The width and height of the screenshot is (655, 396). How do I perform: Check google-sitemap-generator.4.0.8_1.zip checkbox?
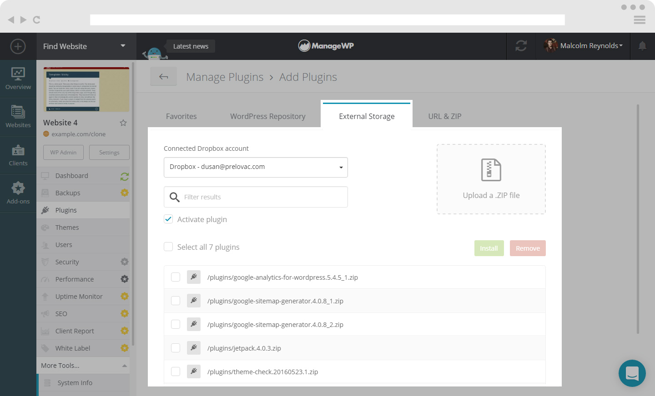coord(176,301)
